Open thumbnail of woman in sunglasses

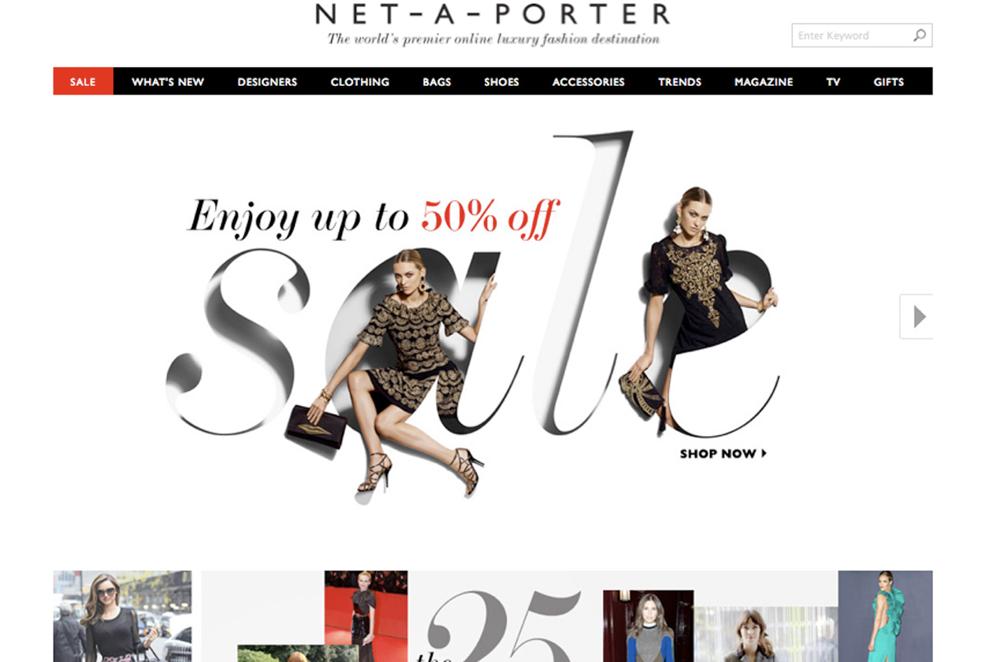pyautogui.click(x=122, y=616)
